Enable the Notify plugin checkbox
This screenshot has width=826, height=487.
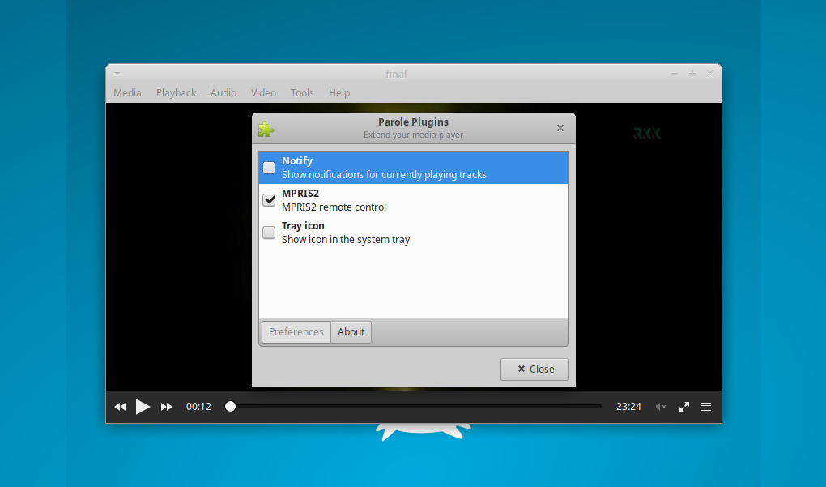[x=268, y=167]
